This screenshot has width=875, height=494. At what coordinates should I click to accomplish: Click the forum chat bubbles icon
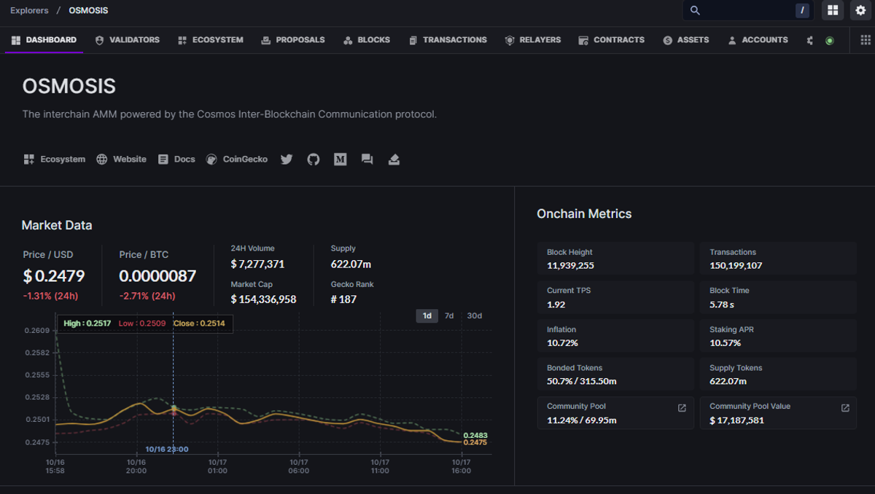pyautogui.click(x=367, y=159)
